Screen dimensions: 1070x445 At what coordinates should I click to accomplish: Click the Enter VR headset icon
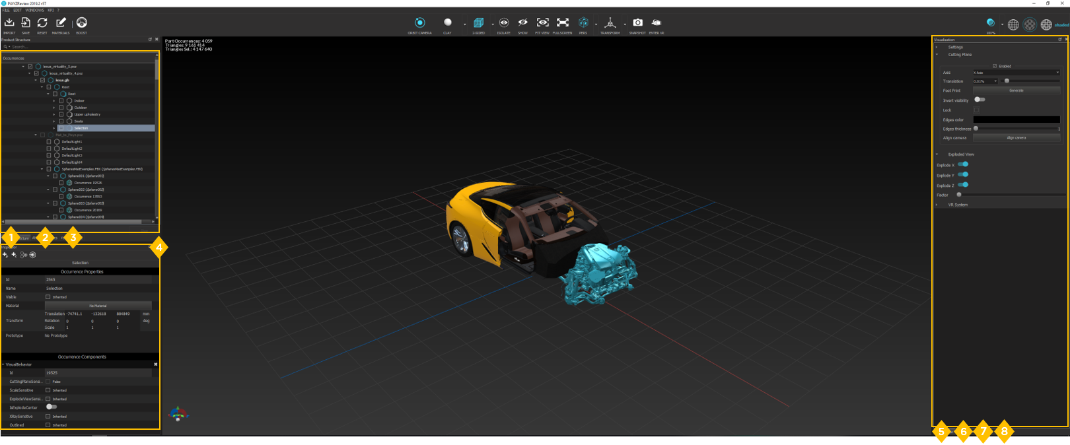pos(657,22)
